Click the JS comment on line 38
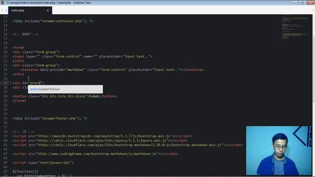315x177 pixels. click(x=23, y=132)
